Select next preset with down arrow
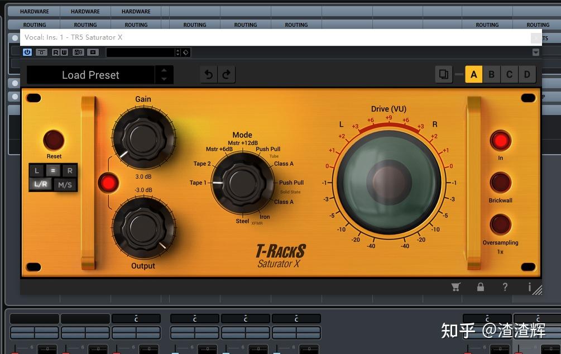This screenshot has height=354, width=561. point(164,79)
